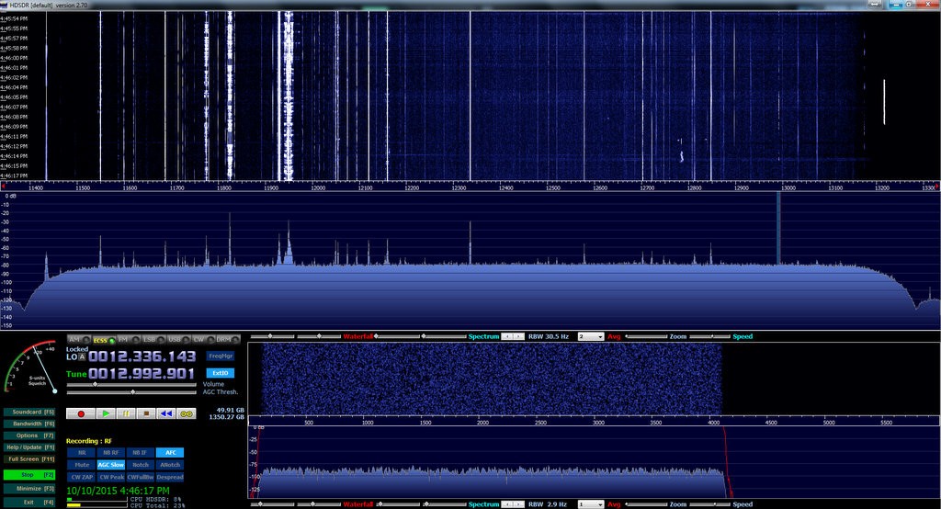Switch the AGC Slow setting

click(111, 465)
